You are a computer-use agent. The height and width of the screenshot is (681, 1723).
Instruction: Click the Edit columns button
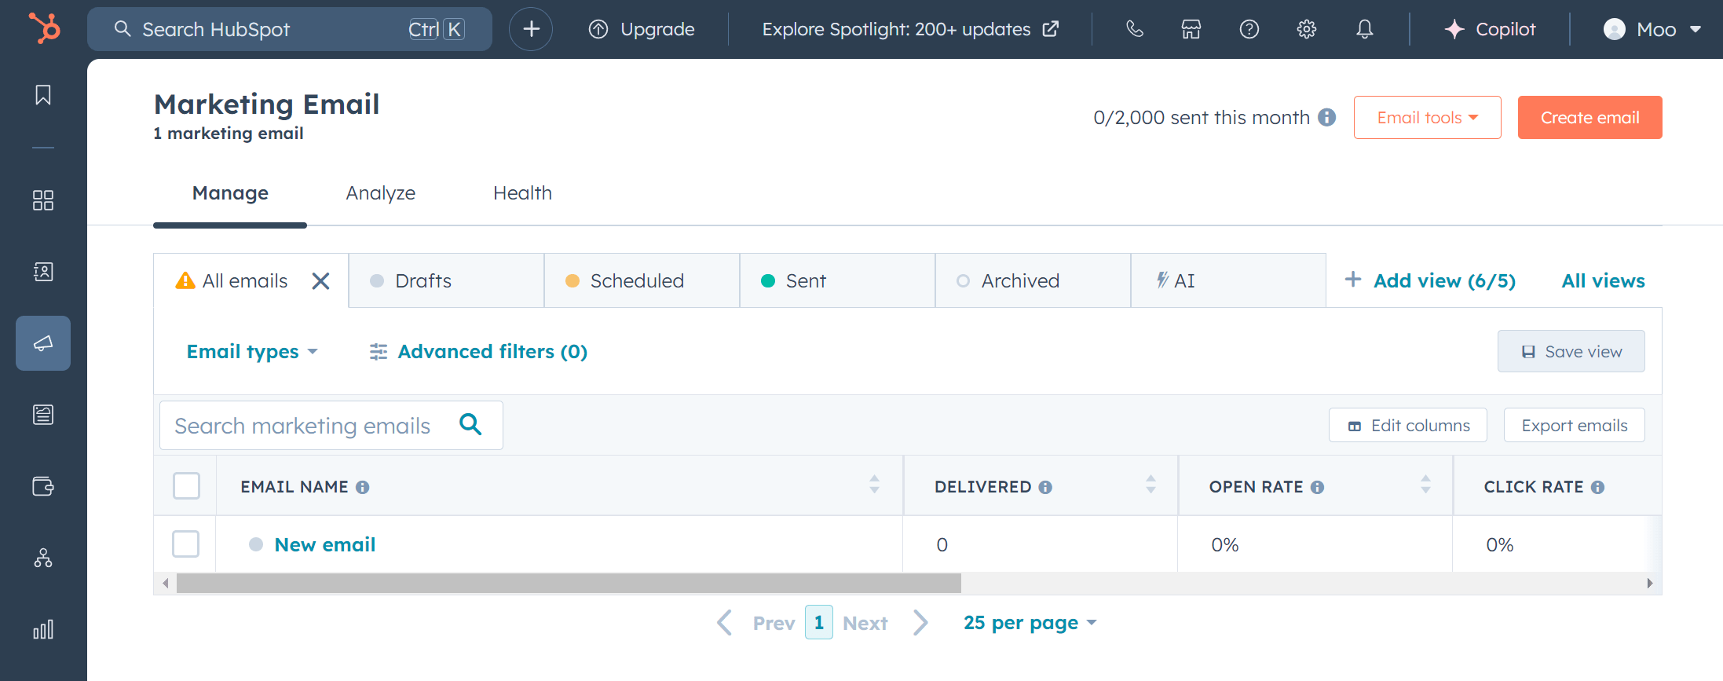coord(1407,425)
